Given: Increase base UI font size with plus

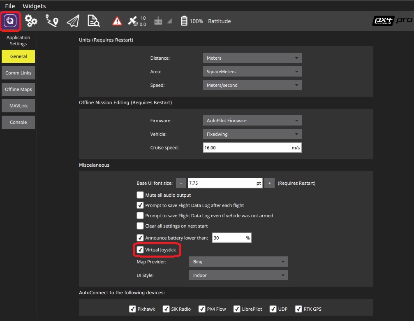Looking at the screenshot, I should [x=269, y=183].
